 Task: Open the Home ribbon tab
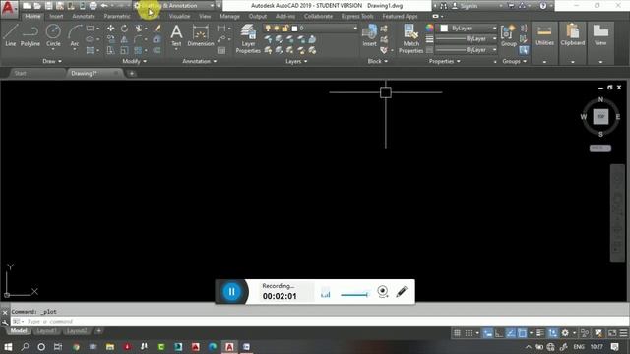point(32,16)
